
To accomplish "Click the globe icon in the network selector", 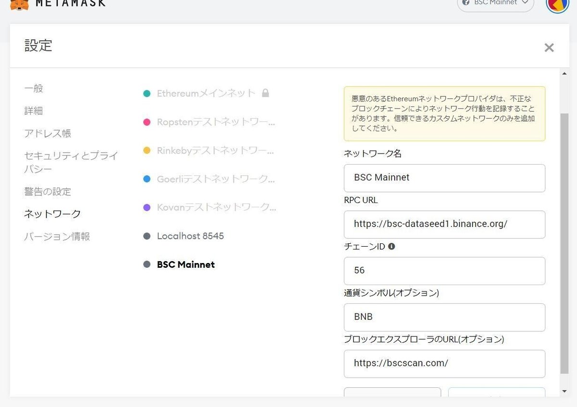I will [464, 3].
